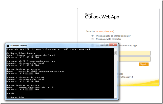Click the console scrollbar up arrow
163x104 pixels.
pyautogui.click(x=116, y=49)
